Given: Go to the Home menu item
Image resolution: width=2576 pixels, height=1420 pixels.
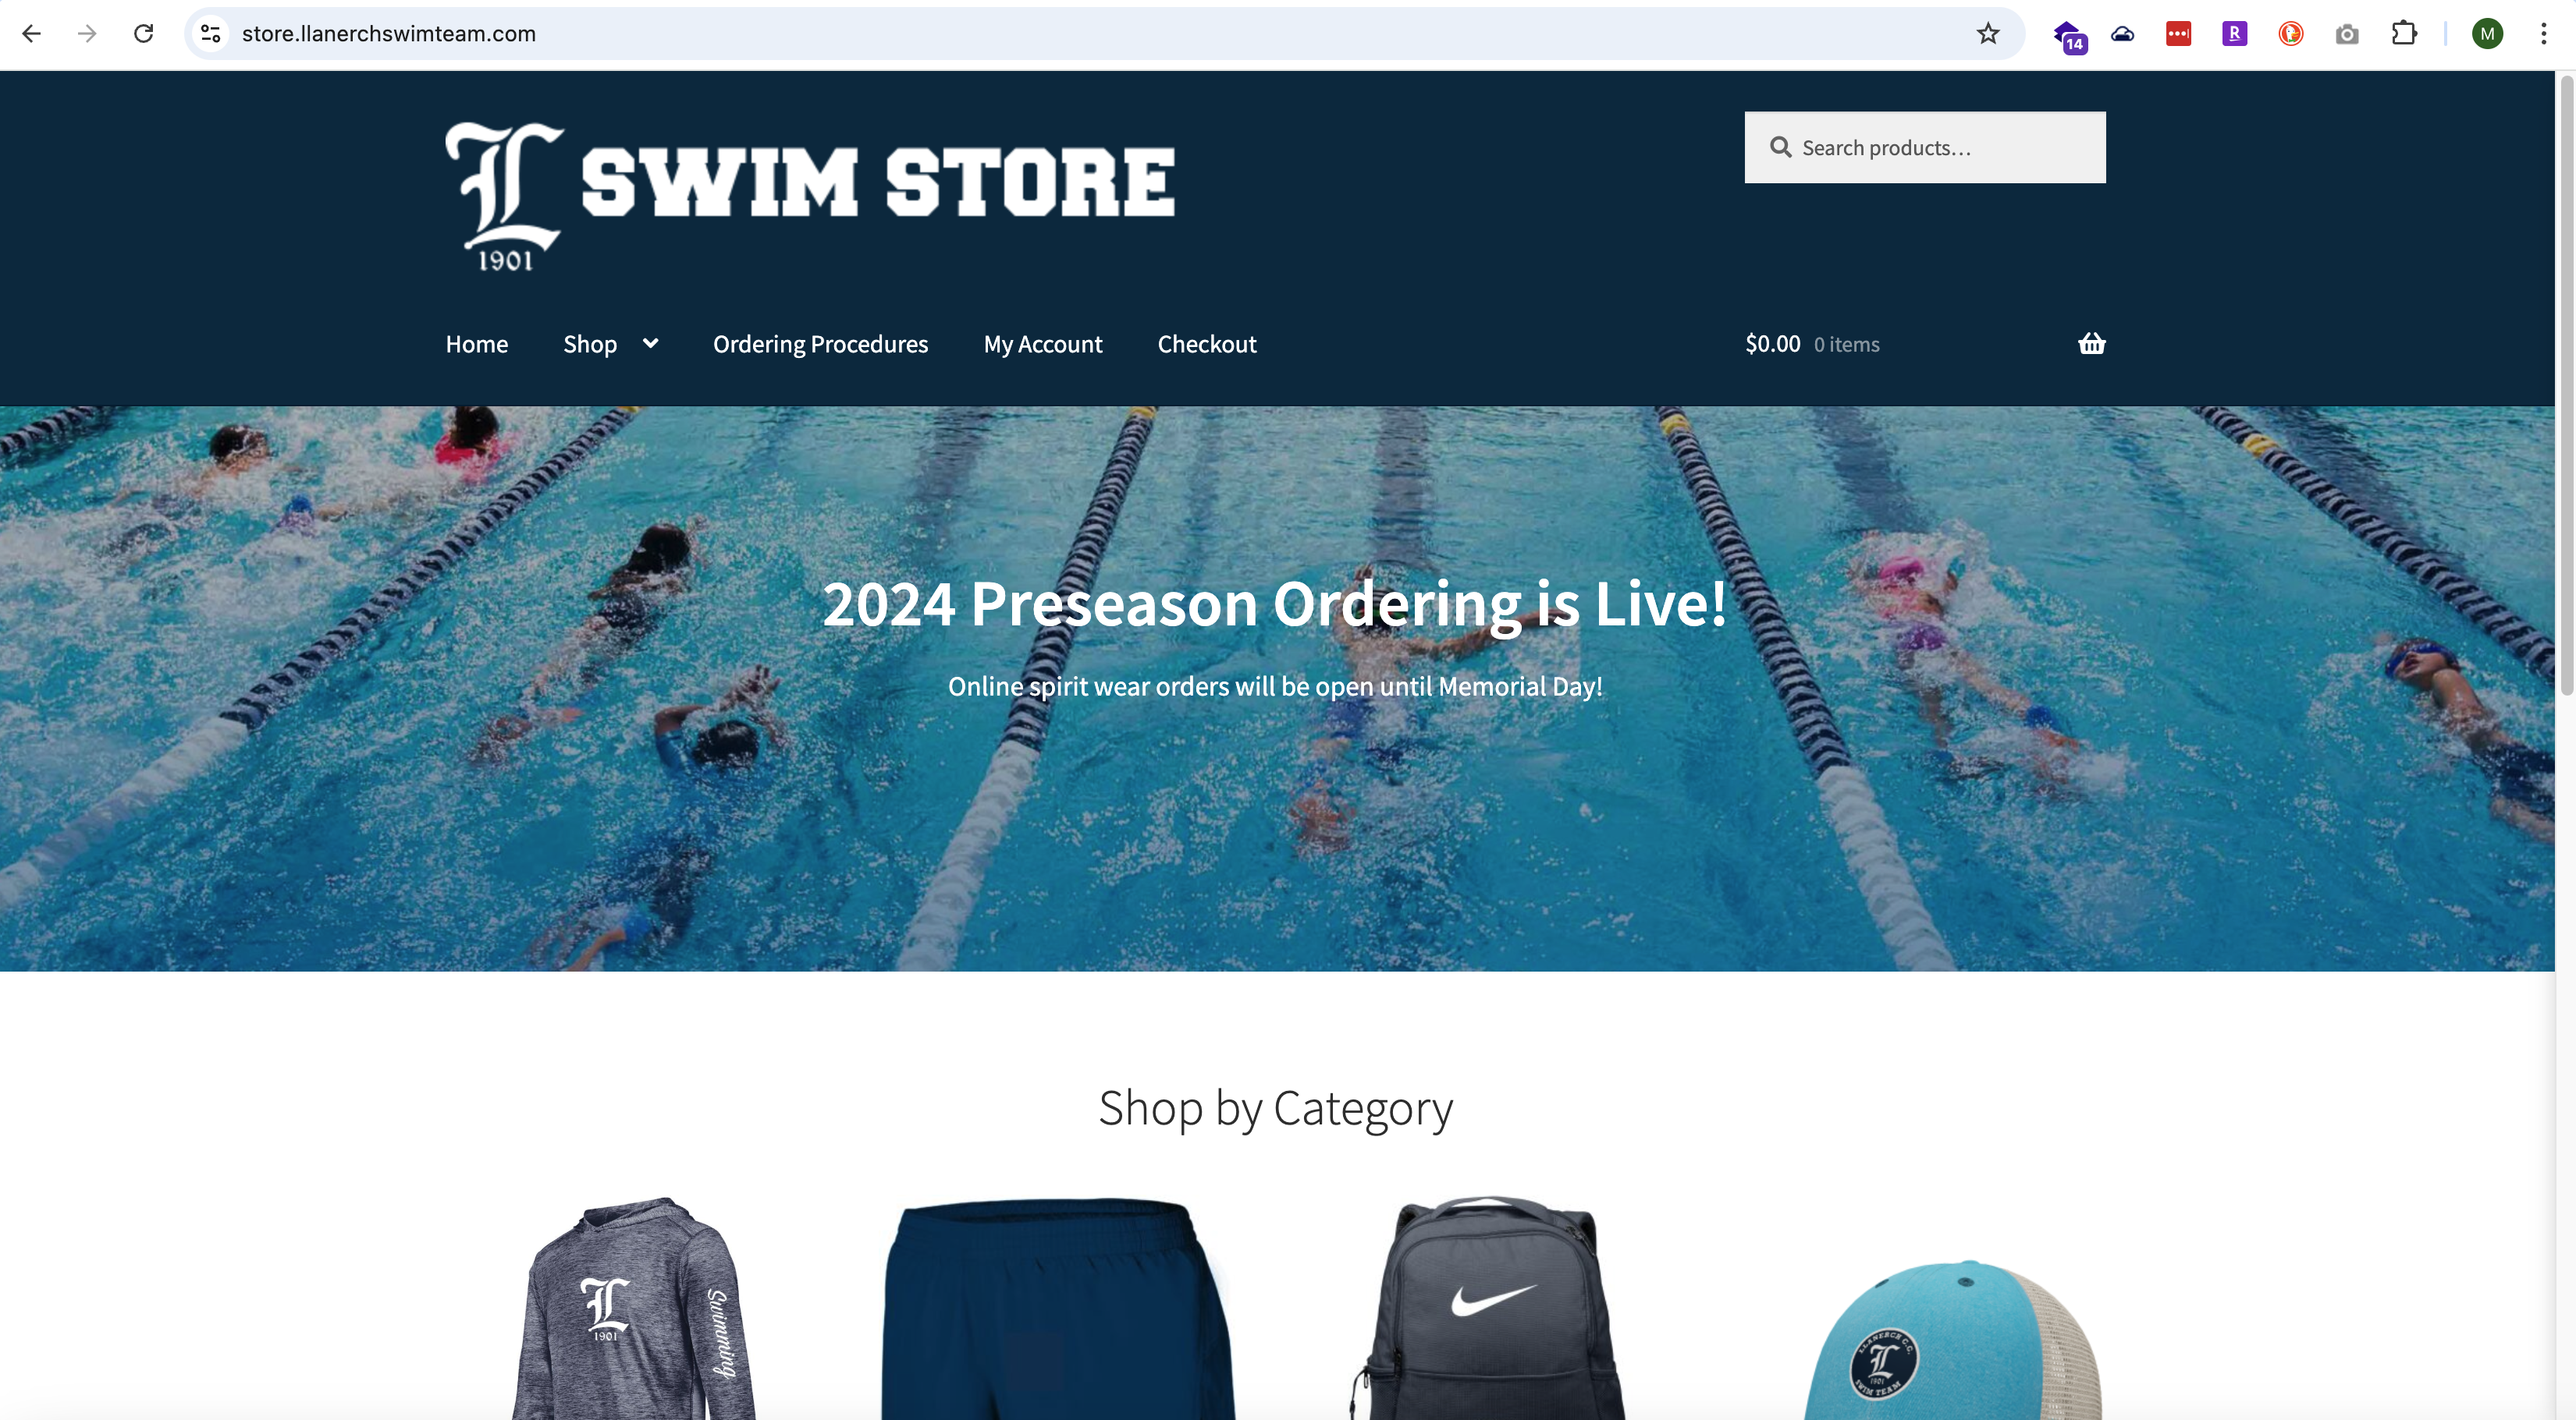Looking at the screenshot, I should tap(477, 344).
